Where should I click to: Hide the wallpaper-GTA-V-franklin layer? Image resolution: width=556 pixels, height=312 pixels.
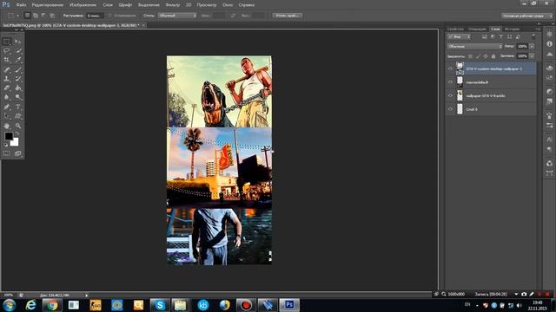pos(450,95)
